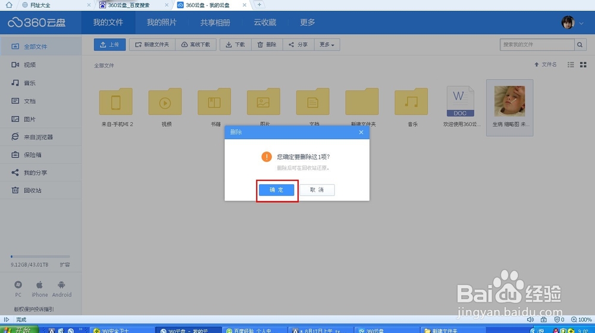595x333 pixels.
Task: Open 我的分享 in the sidebar
Action: coord(40,172)
